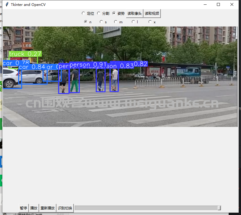Click the 读取像头 button
This screenshot has width=241, height=215.
click(x=135, y=14)
